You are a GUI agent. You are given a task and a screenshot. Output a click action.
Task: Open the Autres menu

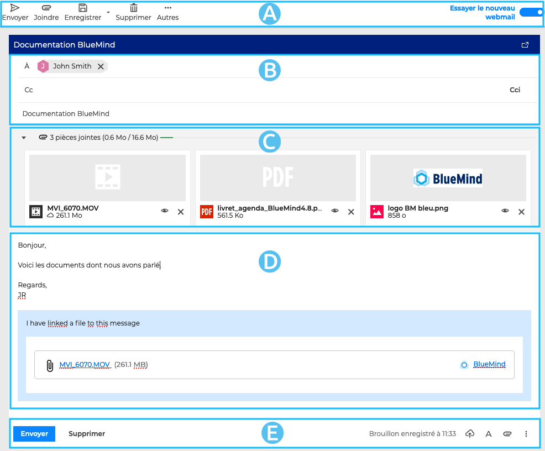point(167,12)
